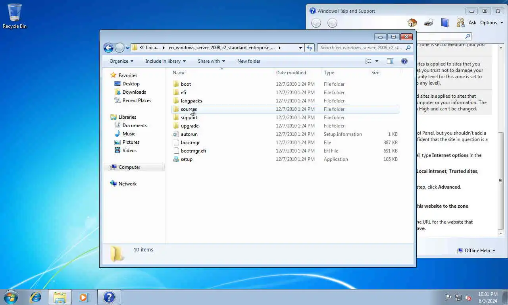Open the Recycle Bin desktop icon
This screenshot has width=508, height=305.
15,16
